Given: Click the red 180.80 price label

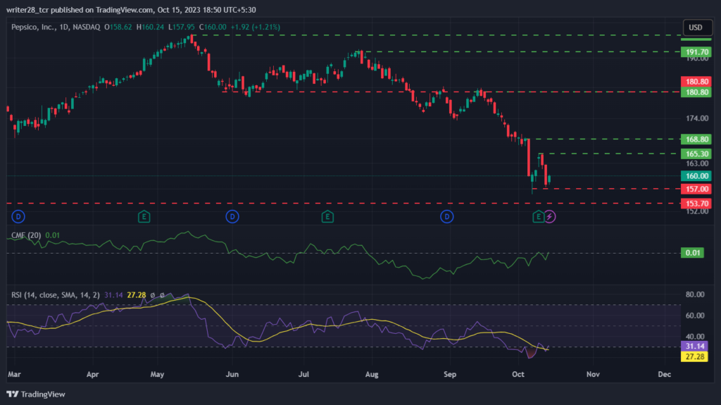Looking at the screenshot, I should (696, 82).
